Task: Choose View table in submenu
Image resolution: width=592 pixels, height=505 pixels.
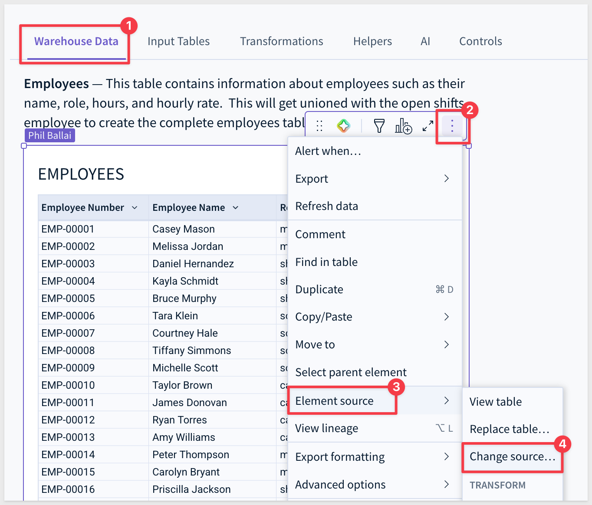Action: point(513,402)
